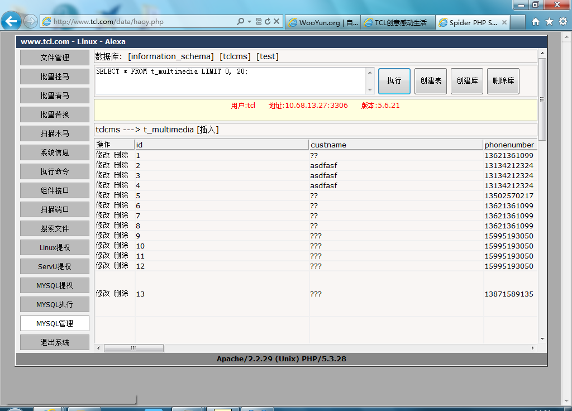Click the horizontal table scrollbar thumb
Image resolution: width=572 pixels, height=411 pixels.
coord(134,348)
